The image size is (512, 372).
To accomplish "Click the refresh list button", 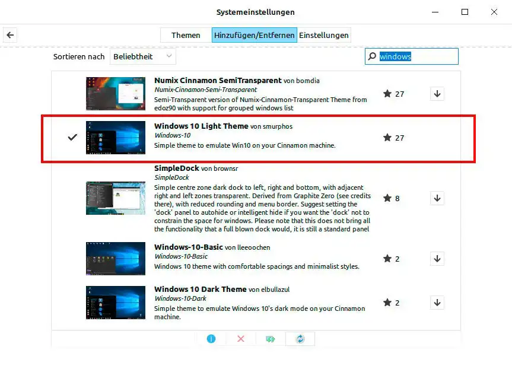I will pyautogui.click(x=300, y=339).
